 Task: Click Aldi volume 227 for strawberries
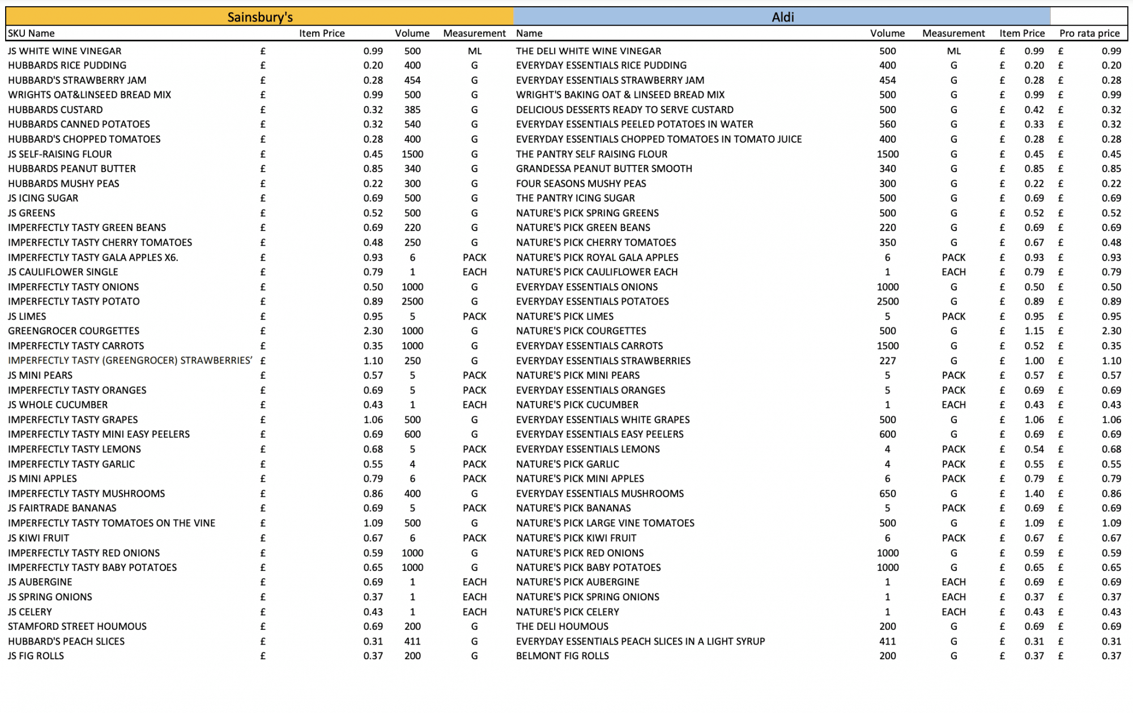(x=887, y=360)
